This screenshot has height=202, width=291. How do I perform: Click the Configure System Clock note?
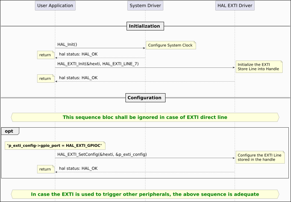pos(171,45)
